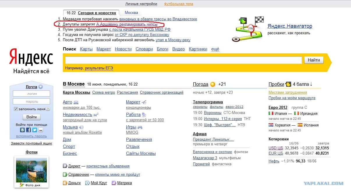This screenshot has height=192, width=351.
Task: Click the traffic light icon near Пробки
Action: click(x=288, y=84)
